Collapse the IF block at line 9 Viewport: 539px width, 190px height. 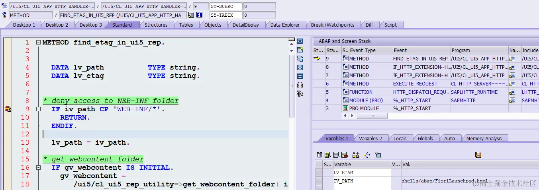click(x=38, y=109)
